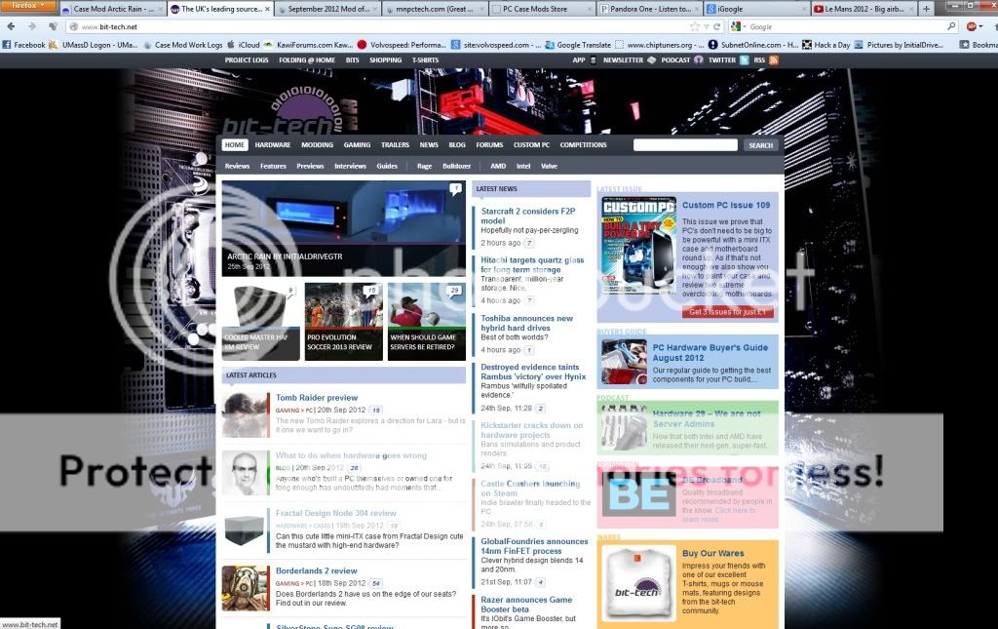Click the site SEARCH button
The height and width of the screenshot is (629, 998).
[760, 145]
